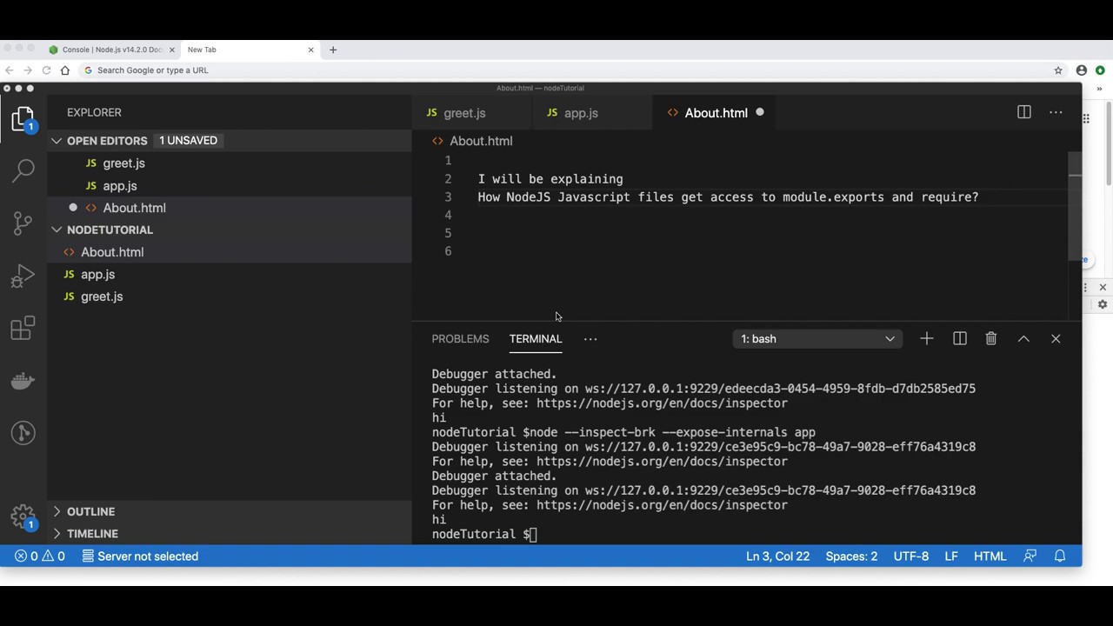This screenshot has width=1113, height=626.
Task: Click the browser address bar
Action: point(565,70)
